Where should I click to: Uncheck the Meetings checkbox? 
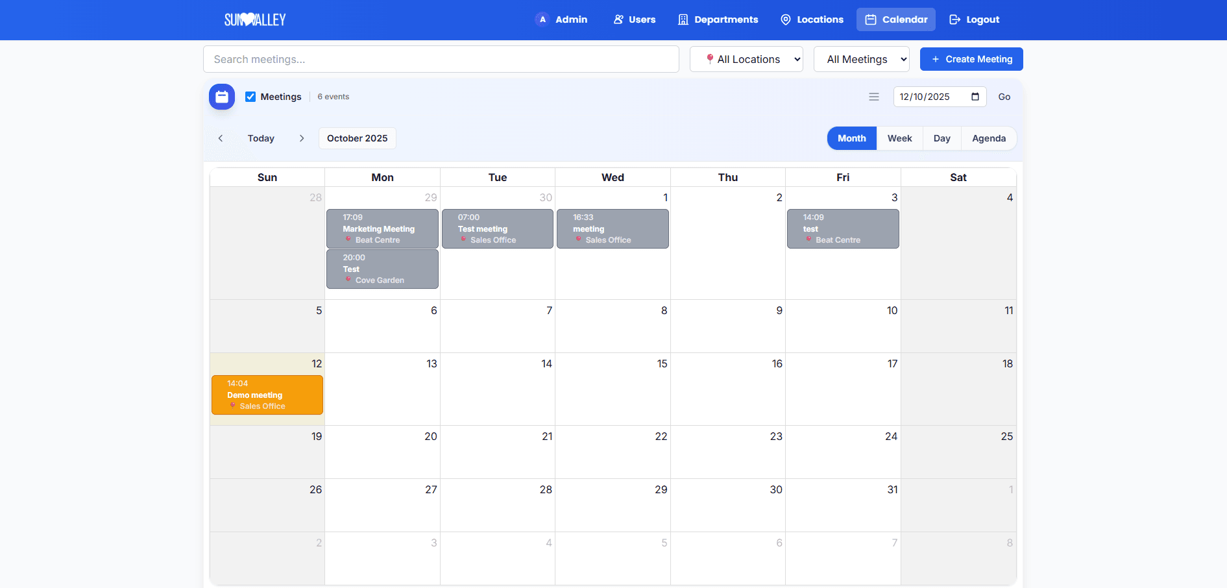click(250, 97)
